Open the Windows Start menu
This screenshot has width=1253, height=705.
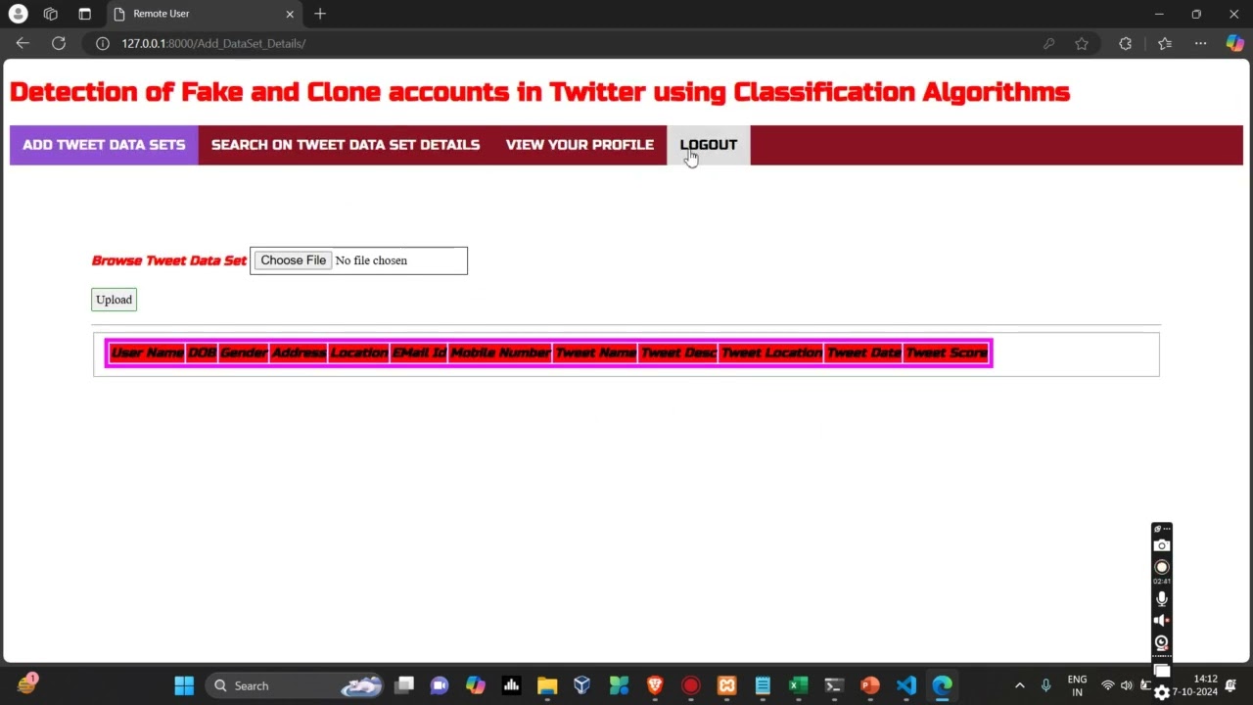(184, 685)
